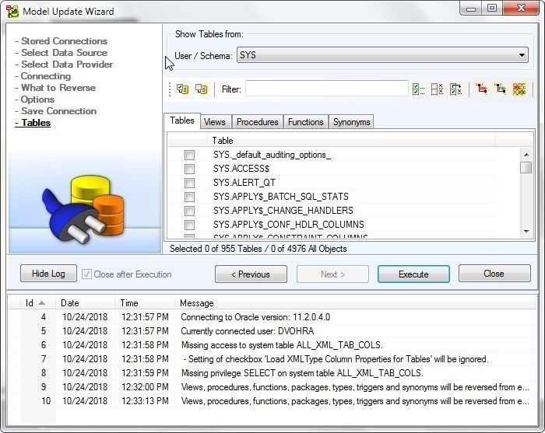This screenshot has width=545, height=433.
Task: Check SYS.APPLY$_CONF_HDLR_COLUMNS checkbox
Action: [189, 225]
